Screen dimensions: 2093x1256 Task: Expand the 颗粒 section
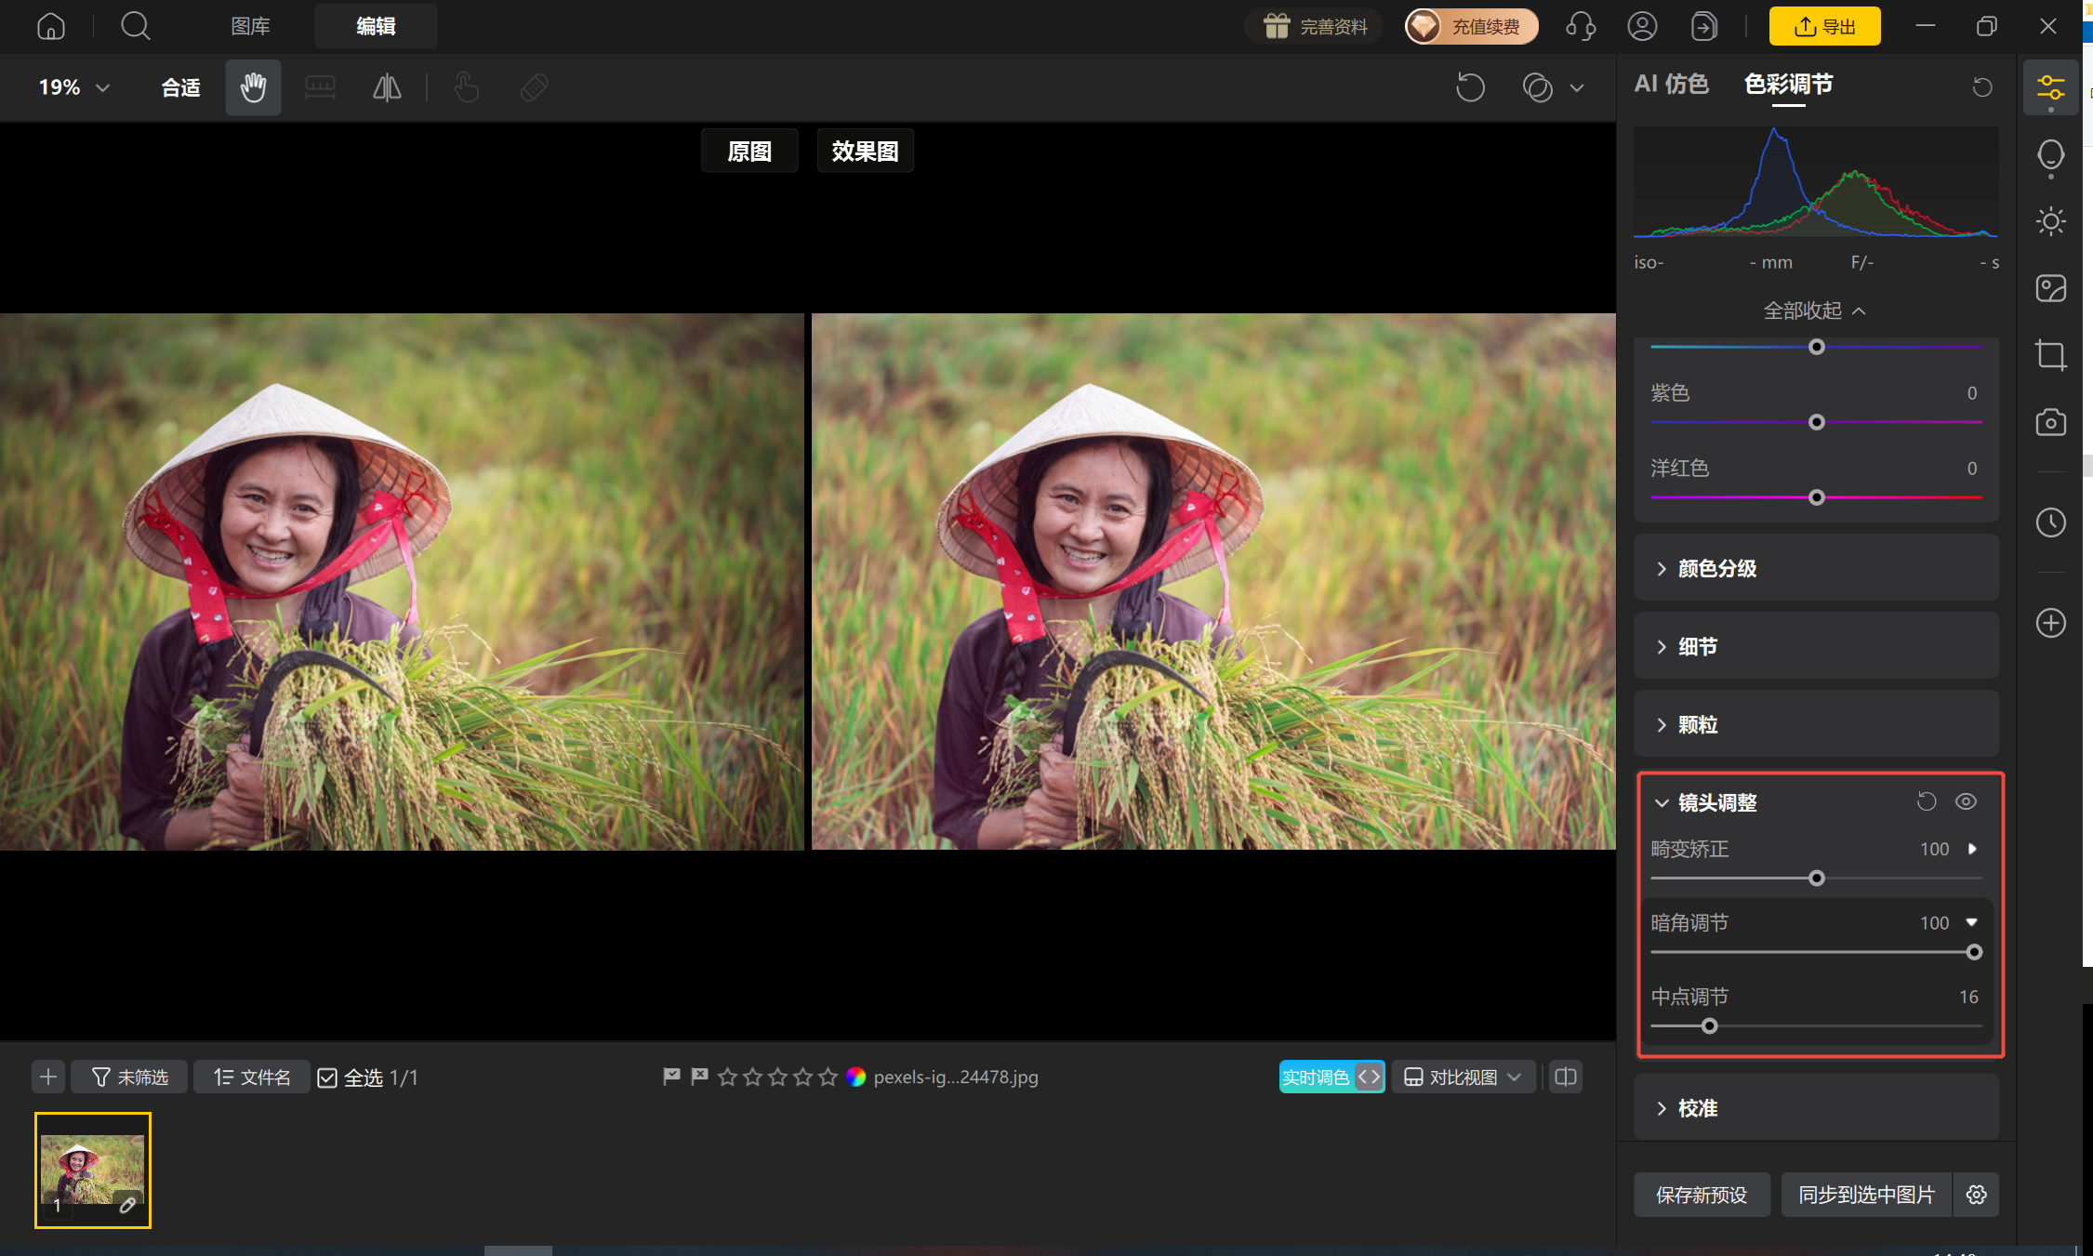(1816, 724)
